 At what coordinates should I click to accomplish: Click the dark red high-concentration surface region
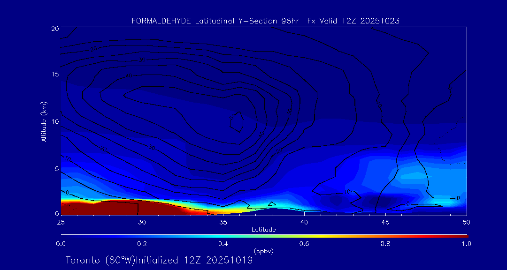click(x=117, y=208)
